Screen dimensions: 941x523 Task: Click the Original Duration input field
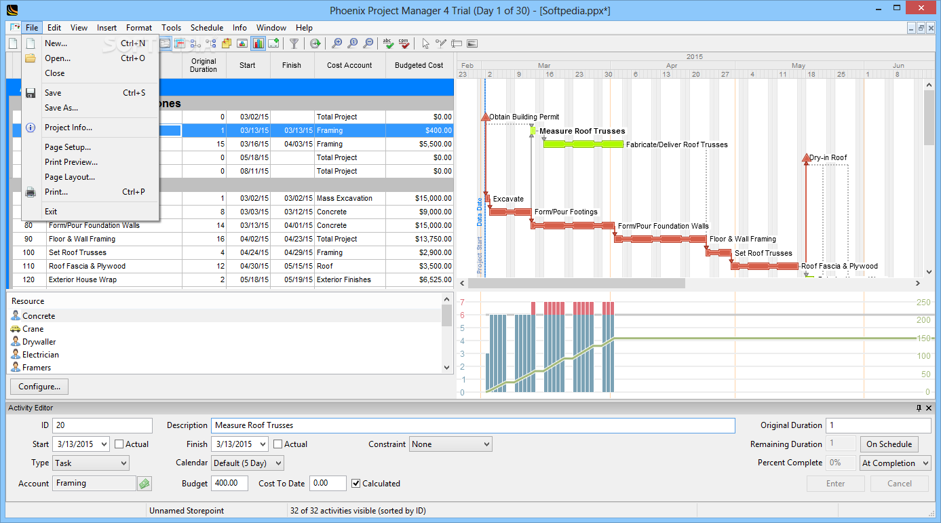tap(879, 425)
